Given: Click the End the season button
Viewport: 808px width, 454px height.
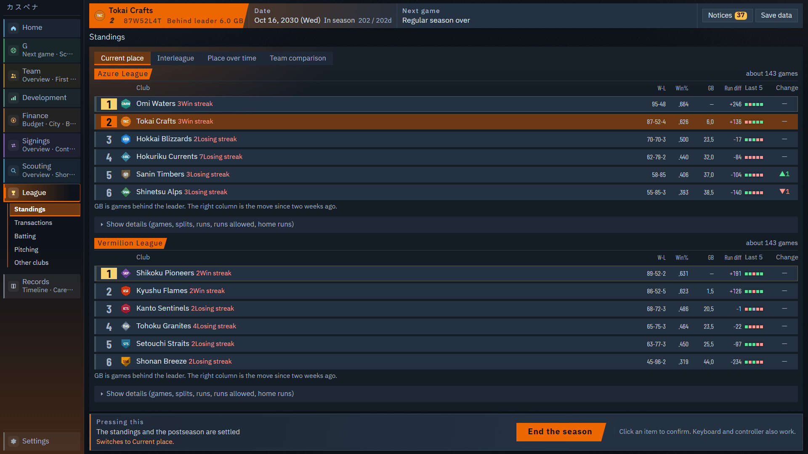Looking at the screenshot, I should [560, 432].
